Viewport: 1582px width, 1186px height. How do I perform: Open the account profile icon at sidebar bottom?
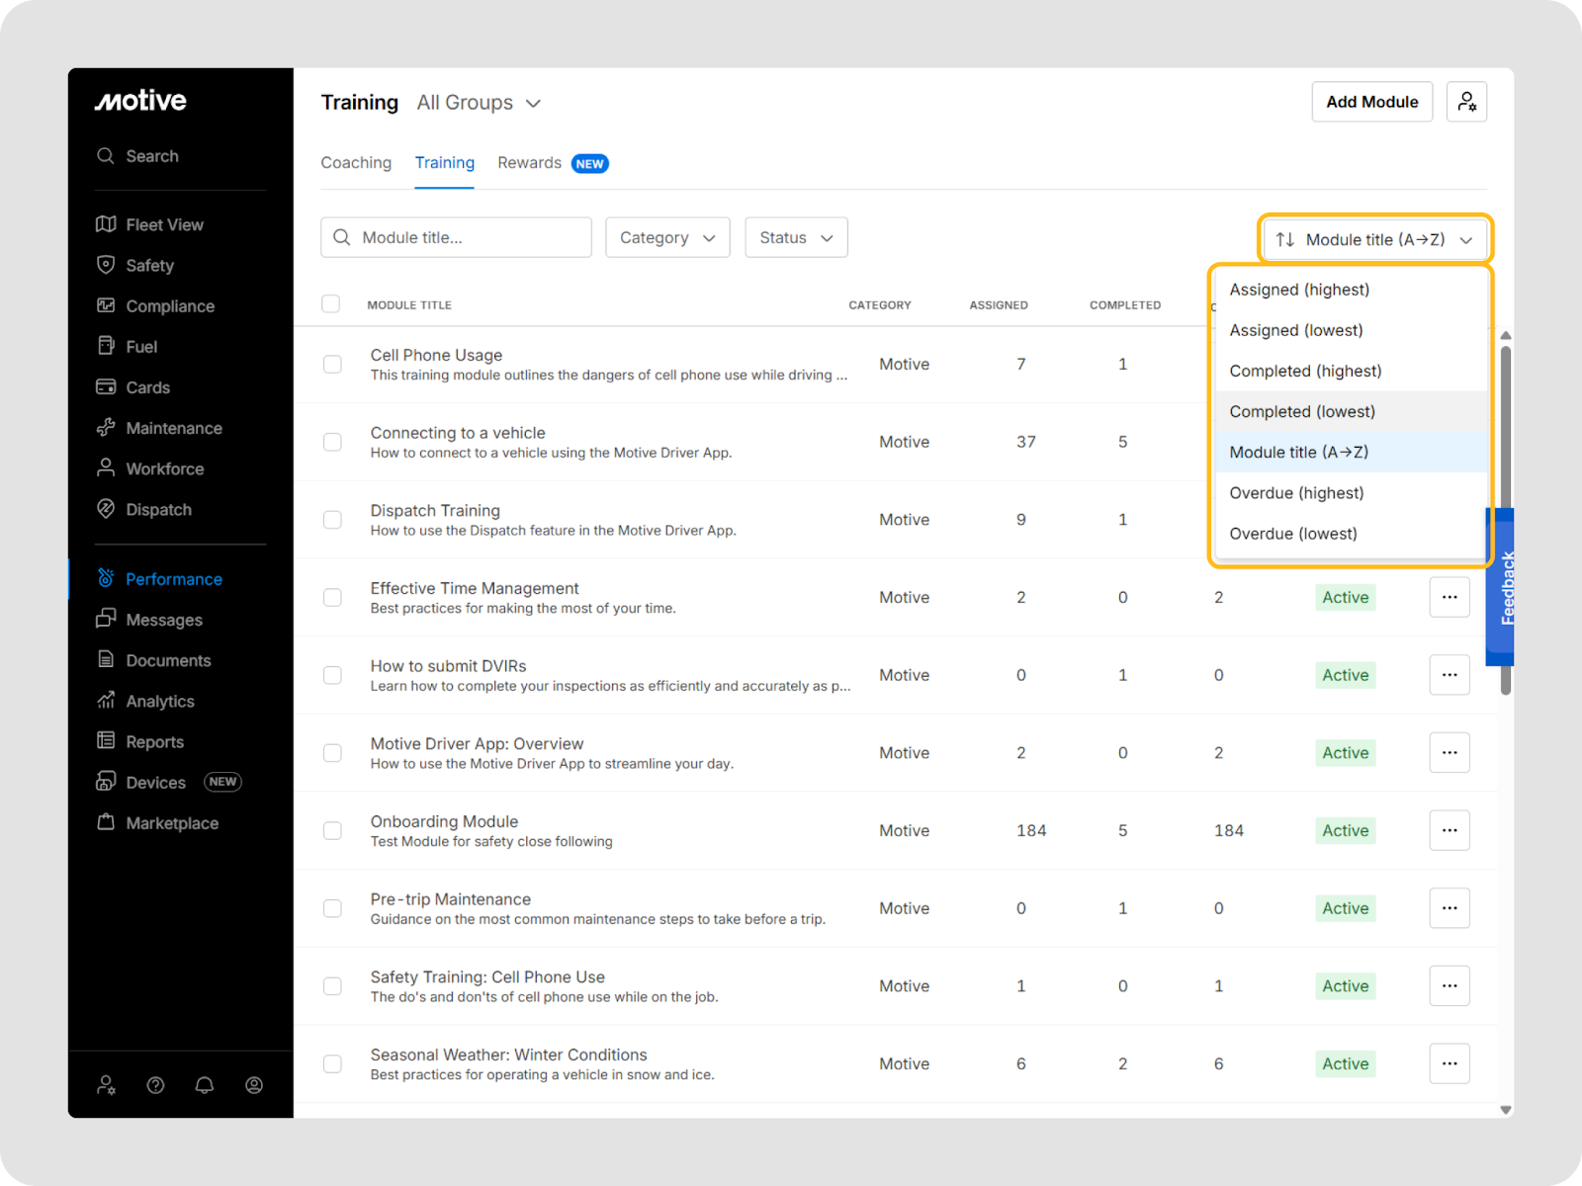[x=254, y=1085]
